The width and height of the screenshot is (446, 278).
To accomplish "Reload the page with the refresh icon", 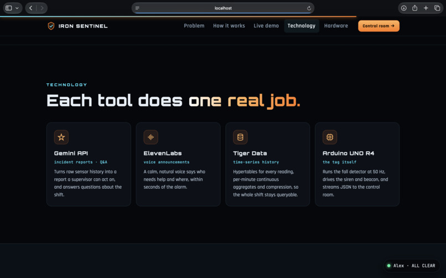I will click(309, 8).
